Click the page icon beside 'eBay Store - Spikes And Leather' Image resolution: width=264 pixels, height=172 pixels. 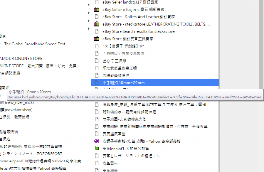(x=97, y=16)
